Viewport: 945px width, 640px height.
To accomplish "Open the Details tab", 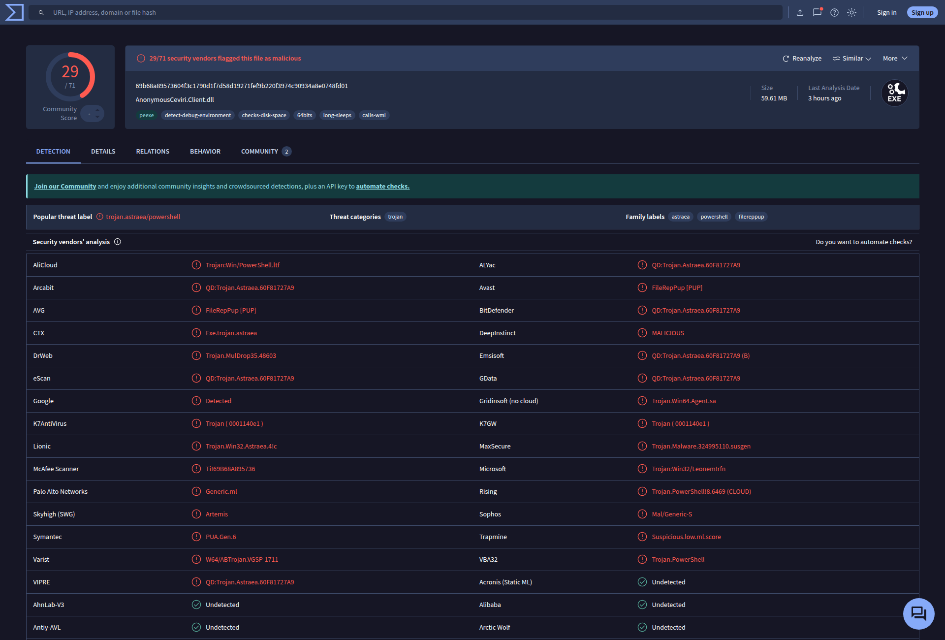I will click(103, 152).
